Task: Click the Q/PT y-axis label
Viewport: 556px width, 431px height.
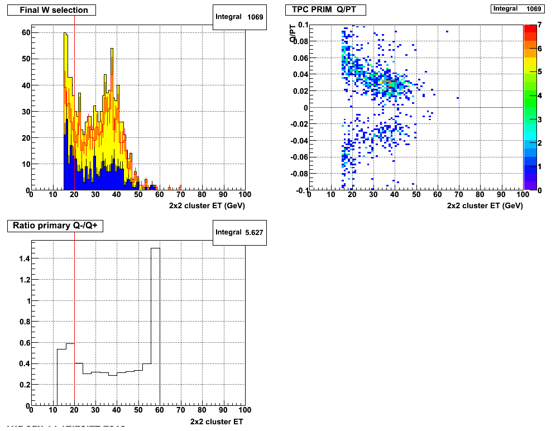Action: (293, 33)
